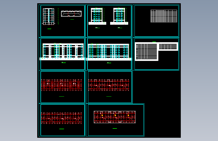Select the building section drawing with column grid
Image resolution: width=218 pixels, height=141 pixels.
click(48, 17)
